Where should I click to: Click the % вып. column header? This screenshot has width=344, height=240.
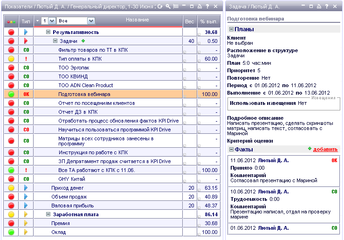[209, 21]
